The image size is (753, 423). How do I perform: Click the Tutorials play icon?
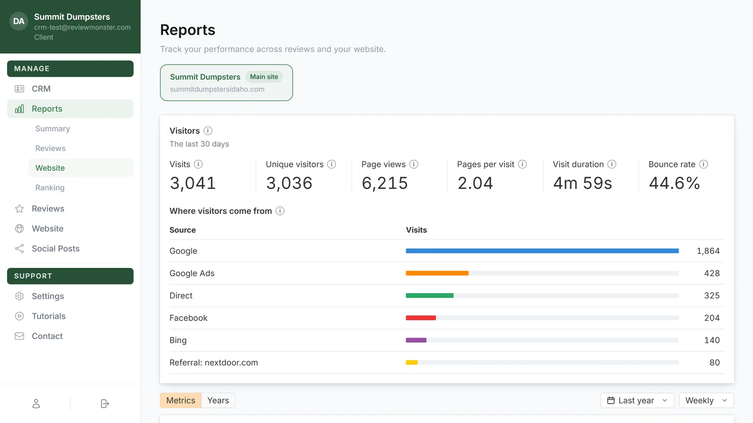[x=19, y=316]
